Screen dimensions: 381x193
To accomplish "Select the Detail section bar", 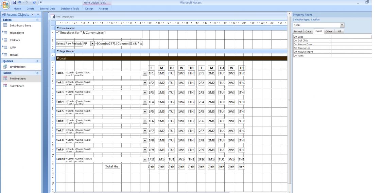I will tap(172, 58).
